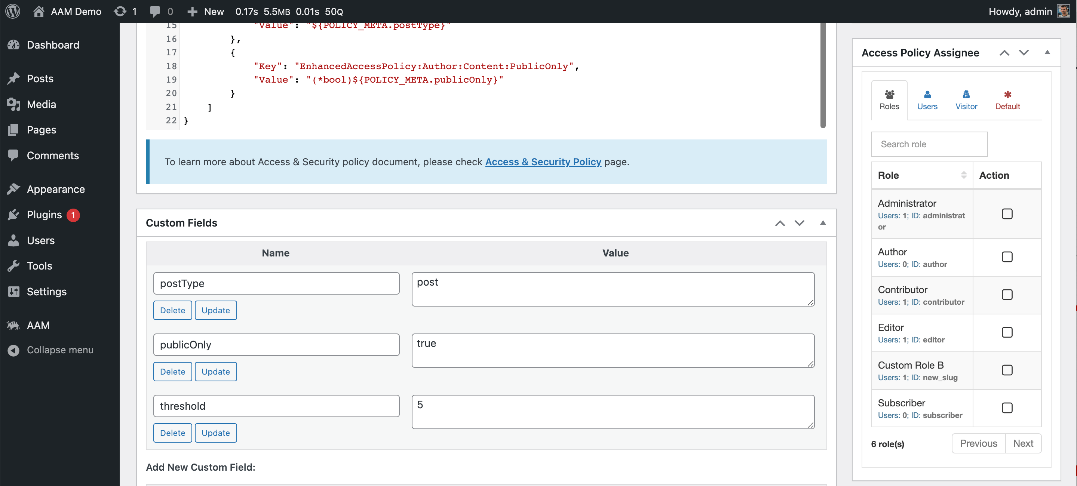Screen dimensions: 1077x486
Task: Click the Next button in roles panel
Action: pos(1024,443)
